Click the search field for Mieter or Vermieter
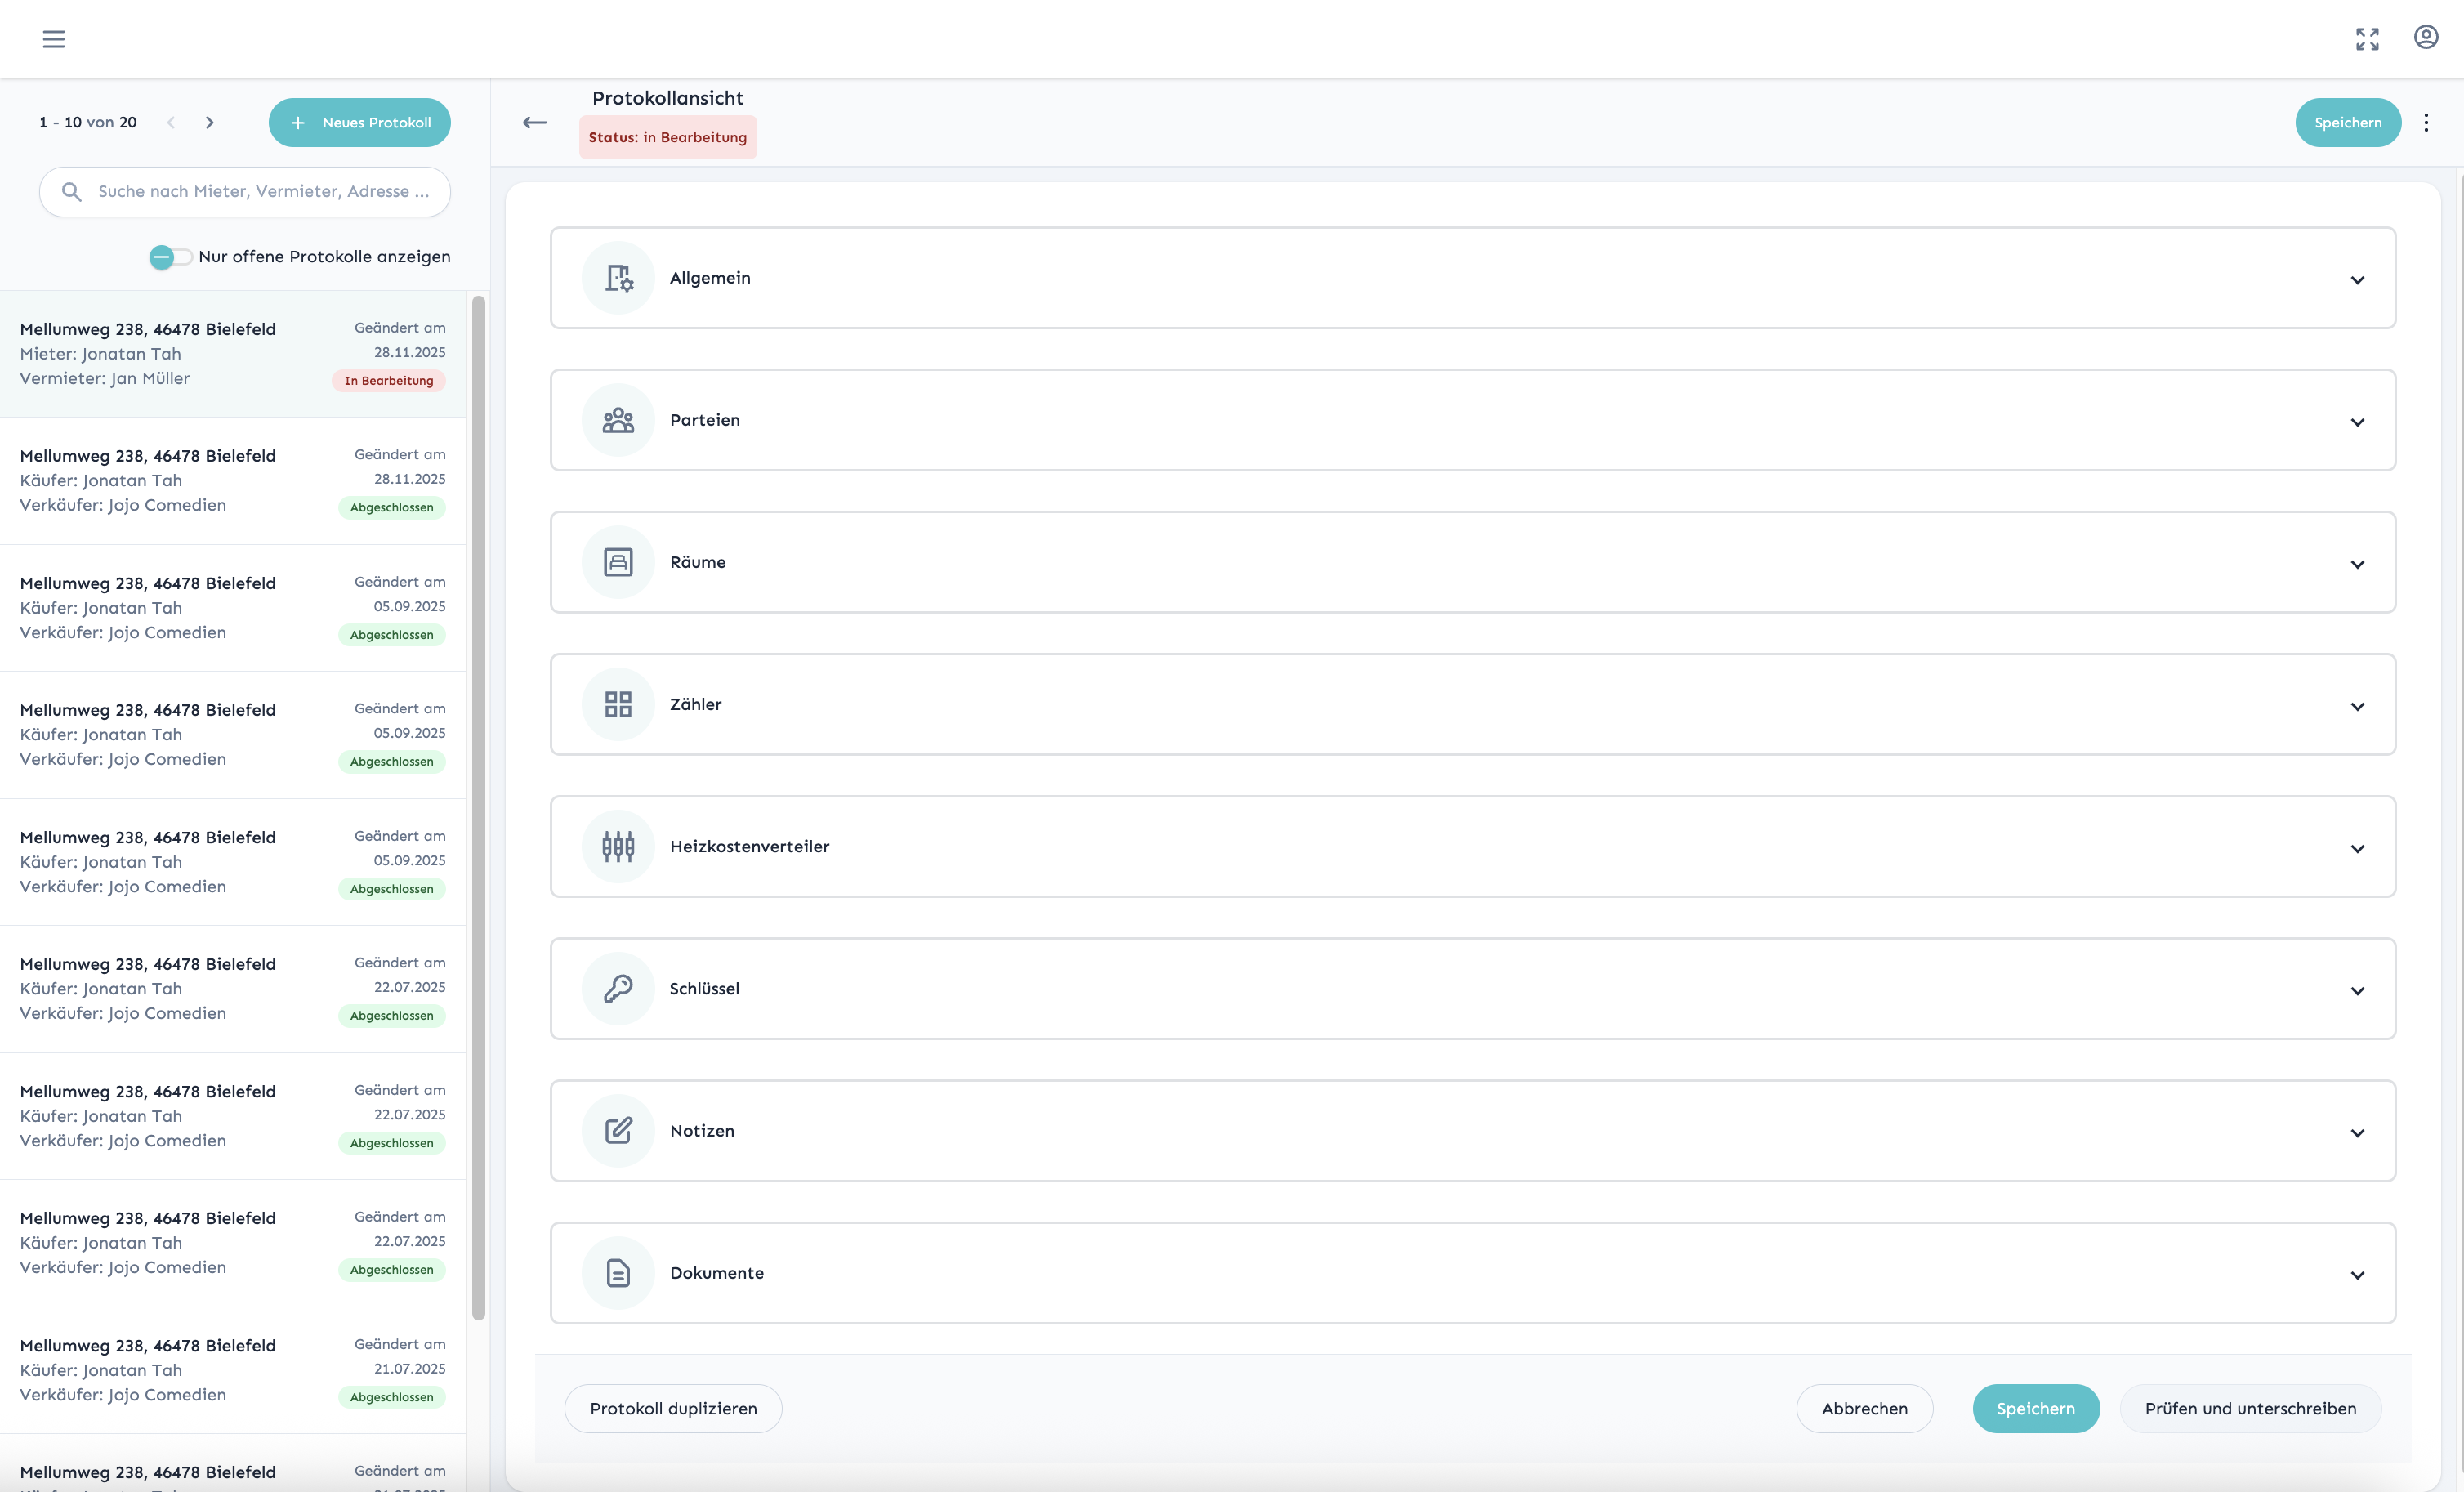Viewport: 2464px width, 1492px height. coord(244,191)
